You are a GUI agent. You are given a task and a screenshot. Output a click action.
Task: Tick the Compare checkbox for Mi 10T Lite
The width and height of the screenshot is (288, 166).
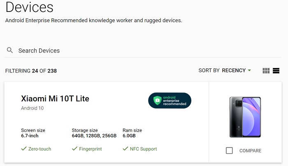point(229,150)
